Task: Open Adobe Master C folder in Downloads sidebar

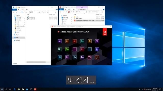Action: pyautogui.click(x=20, y=26)
